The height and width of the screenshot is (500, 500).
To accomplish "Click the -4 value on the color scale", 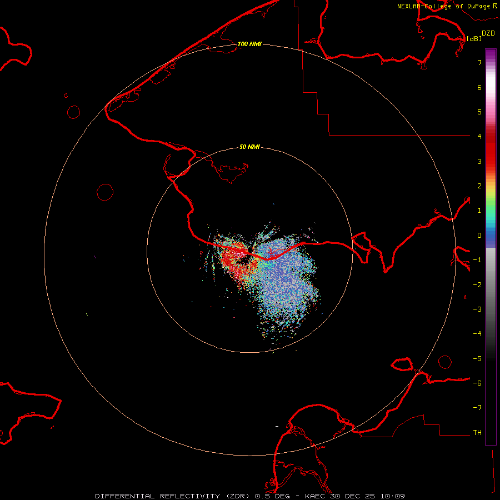I will pos(477,334).
